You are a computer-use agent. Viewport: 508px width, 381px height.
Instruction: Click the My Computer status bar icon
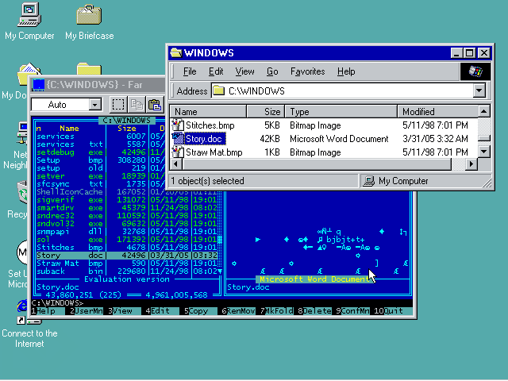coord(368,181)
